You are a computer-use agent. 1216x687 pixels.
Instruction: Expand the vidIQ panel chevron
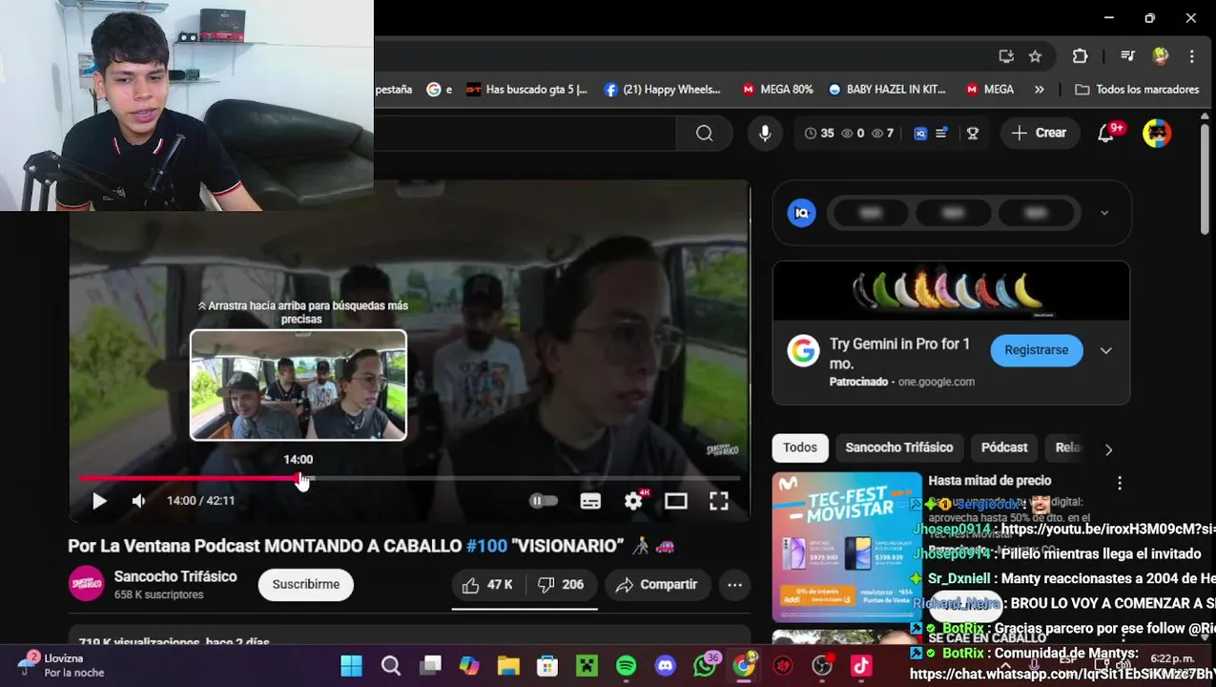(x=1104, y=213)
